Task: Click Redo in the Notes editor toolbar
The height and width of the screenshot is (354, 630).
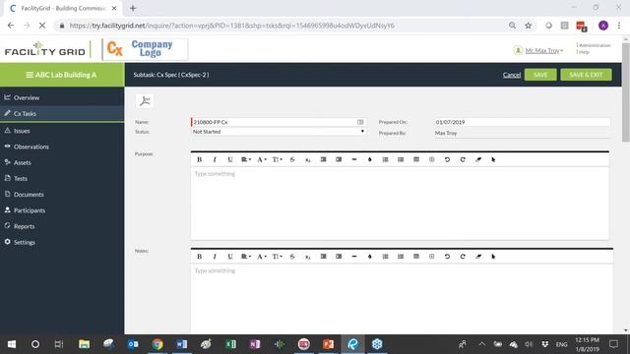Action: (x=463, y=257)
